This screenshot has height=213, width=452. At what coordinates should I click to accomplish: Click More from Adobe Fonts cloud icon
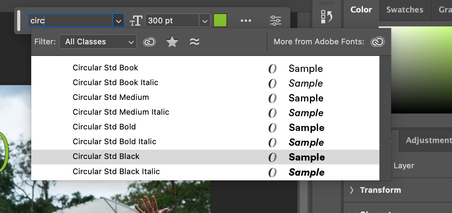(x=377, y=42)
